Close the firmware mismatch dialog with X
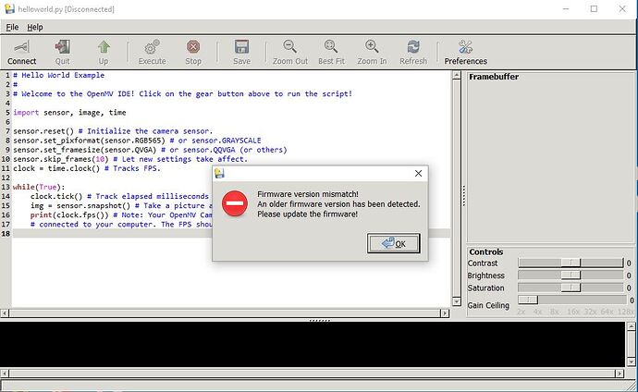Viewport: 638px width, 392px height. tap(418, 173)
